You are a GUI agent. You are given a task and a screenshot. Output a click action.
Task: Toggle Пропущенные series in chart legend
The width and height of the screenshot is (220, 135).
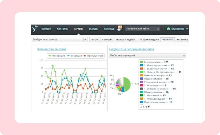[93, 56]
